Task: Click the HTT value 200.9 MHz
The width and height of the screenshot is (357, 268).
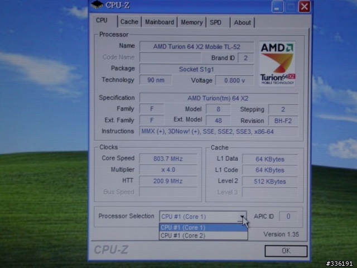Action: [x=168, y=181]
